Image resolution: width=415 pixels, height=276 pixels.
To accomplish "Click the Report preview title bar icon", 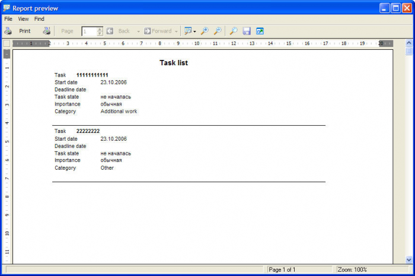I will pyautogui.click(x=7, y=8).
